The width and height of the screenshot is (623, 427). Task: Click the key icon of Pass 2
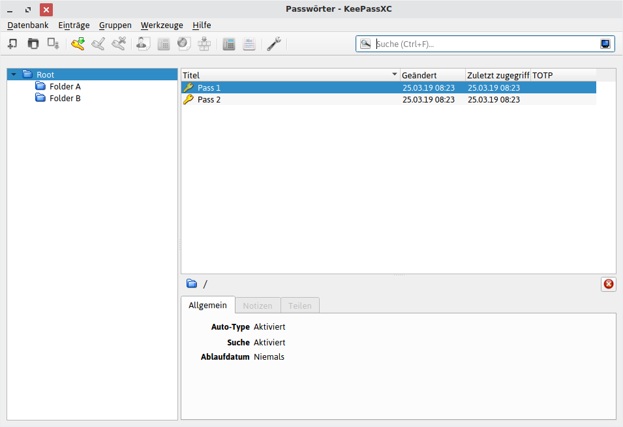(189, 99)
